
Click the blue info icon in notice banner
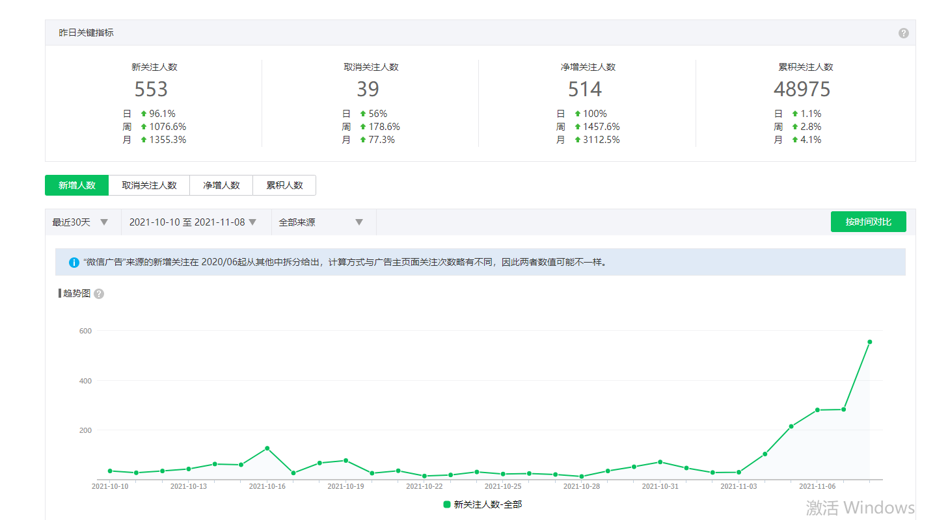point(74,263)
